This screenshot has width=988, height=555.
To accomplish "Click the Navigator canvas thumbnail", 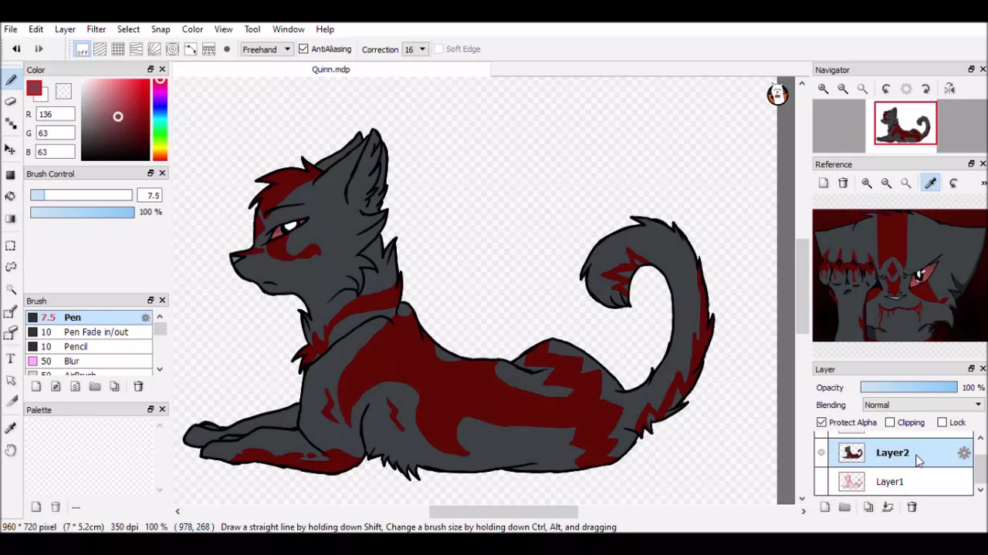I will [x=905, y=123].
